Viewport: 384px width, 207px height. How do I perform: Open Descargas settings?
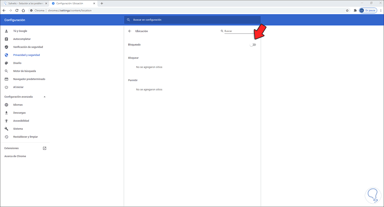click(x=20, y=113)
